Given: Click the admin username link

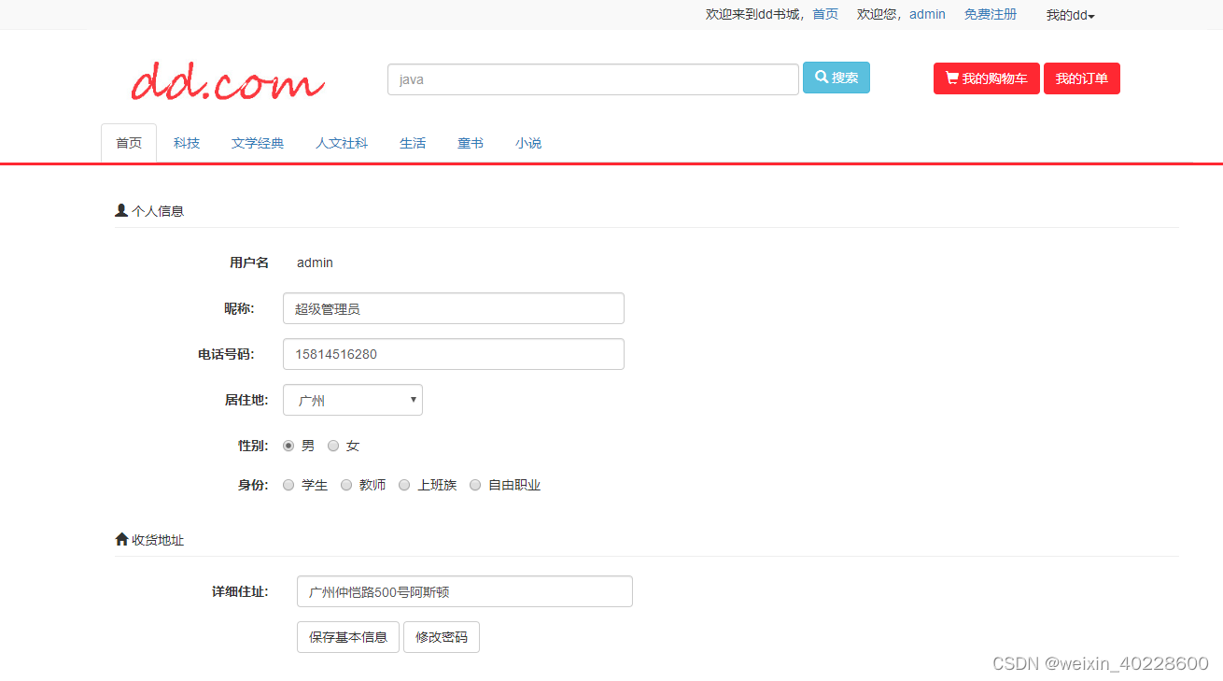Looking at the screenshot, I should coord(927,14).
